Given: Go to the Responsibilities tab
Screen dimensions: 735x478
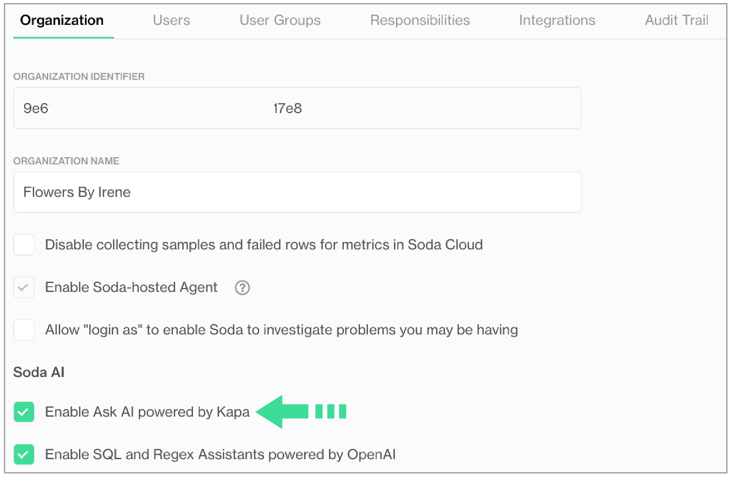Looking at the screenshot, I should (420, 20).
